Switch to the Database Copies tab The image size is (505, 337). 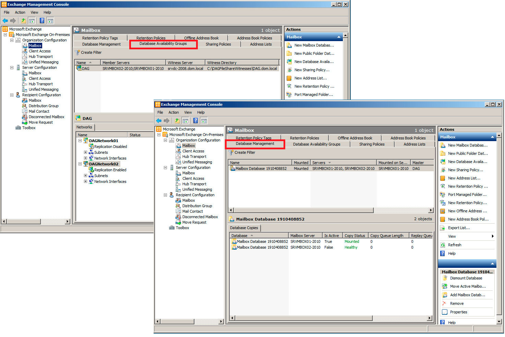point(244,228)
